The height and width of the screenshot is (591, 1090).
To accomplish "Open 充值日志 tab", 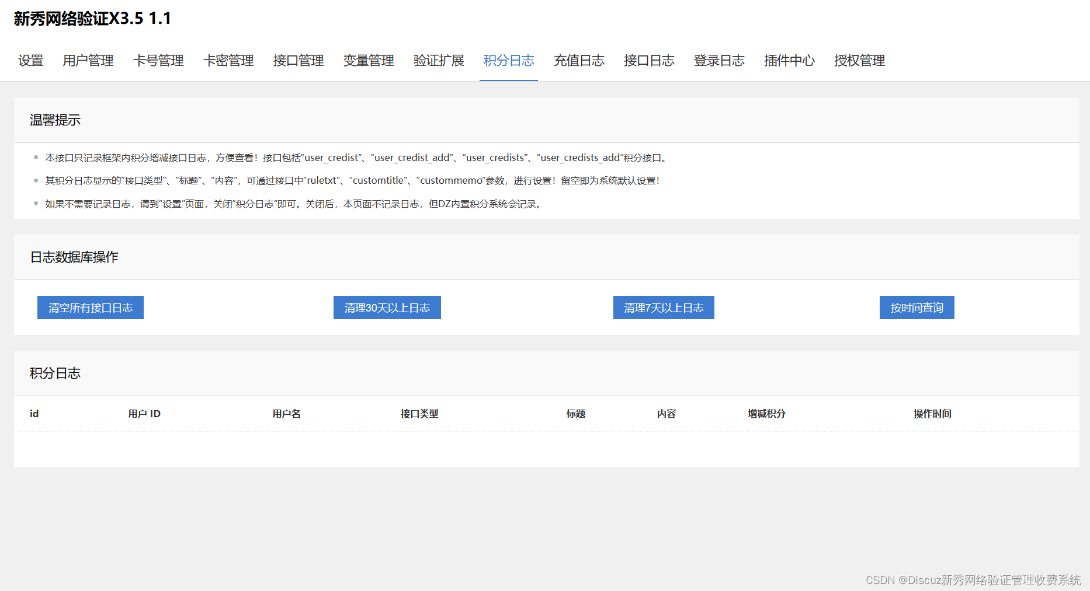I will [x=579, y=61].
